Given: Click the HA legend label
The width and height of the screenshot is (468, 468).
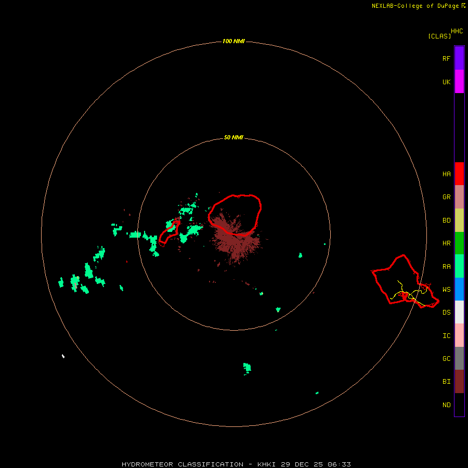Looking at the screenshot, I should pos(446,174).
